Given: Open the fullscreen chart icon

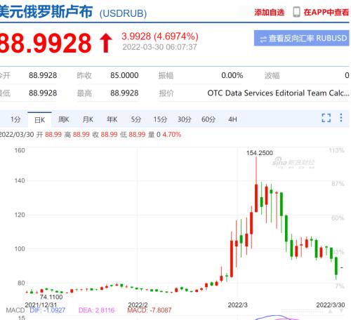Looking at the screenshot, I should click(326, 118).
